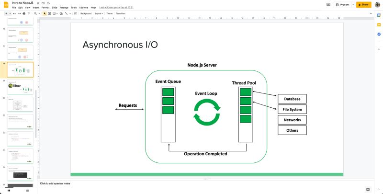This screenshot has width=383, height=194.
Task: Click the filmstrip vertical scrollbar
Action: pyautogui.click(x=36, y=114)
